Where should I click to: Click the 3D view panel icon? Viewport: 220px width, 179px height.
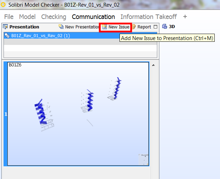[x=165, y=26]
